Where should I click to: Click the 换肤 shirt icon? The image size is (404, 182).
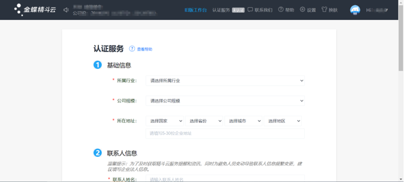(325, 9)
